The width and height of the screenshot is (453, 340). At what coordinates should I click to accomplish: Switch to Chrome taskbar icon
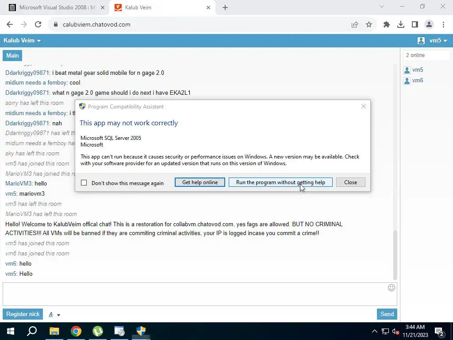click(x=76, y=331)
